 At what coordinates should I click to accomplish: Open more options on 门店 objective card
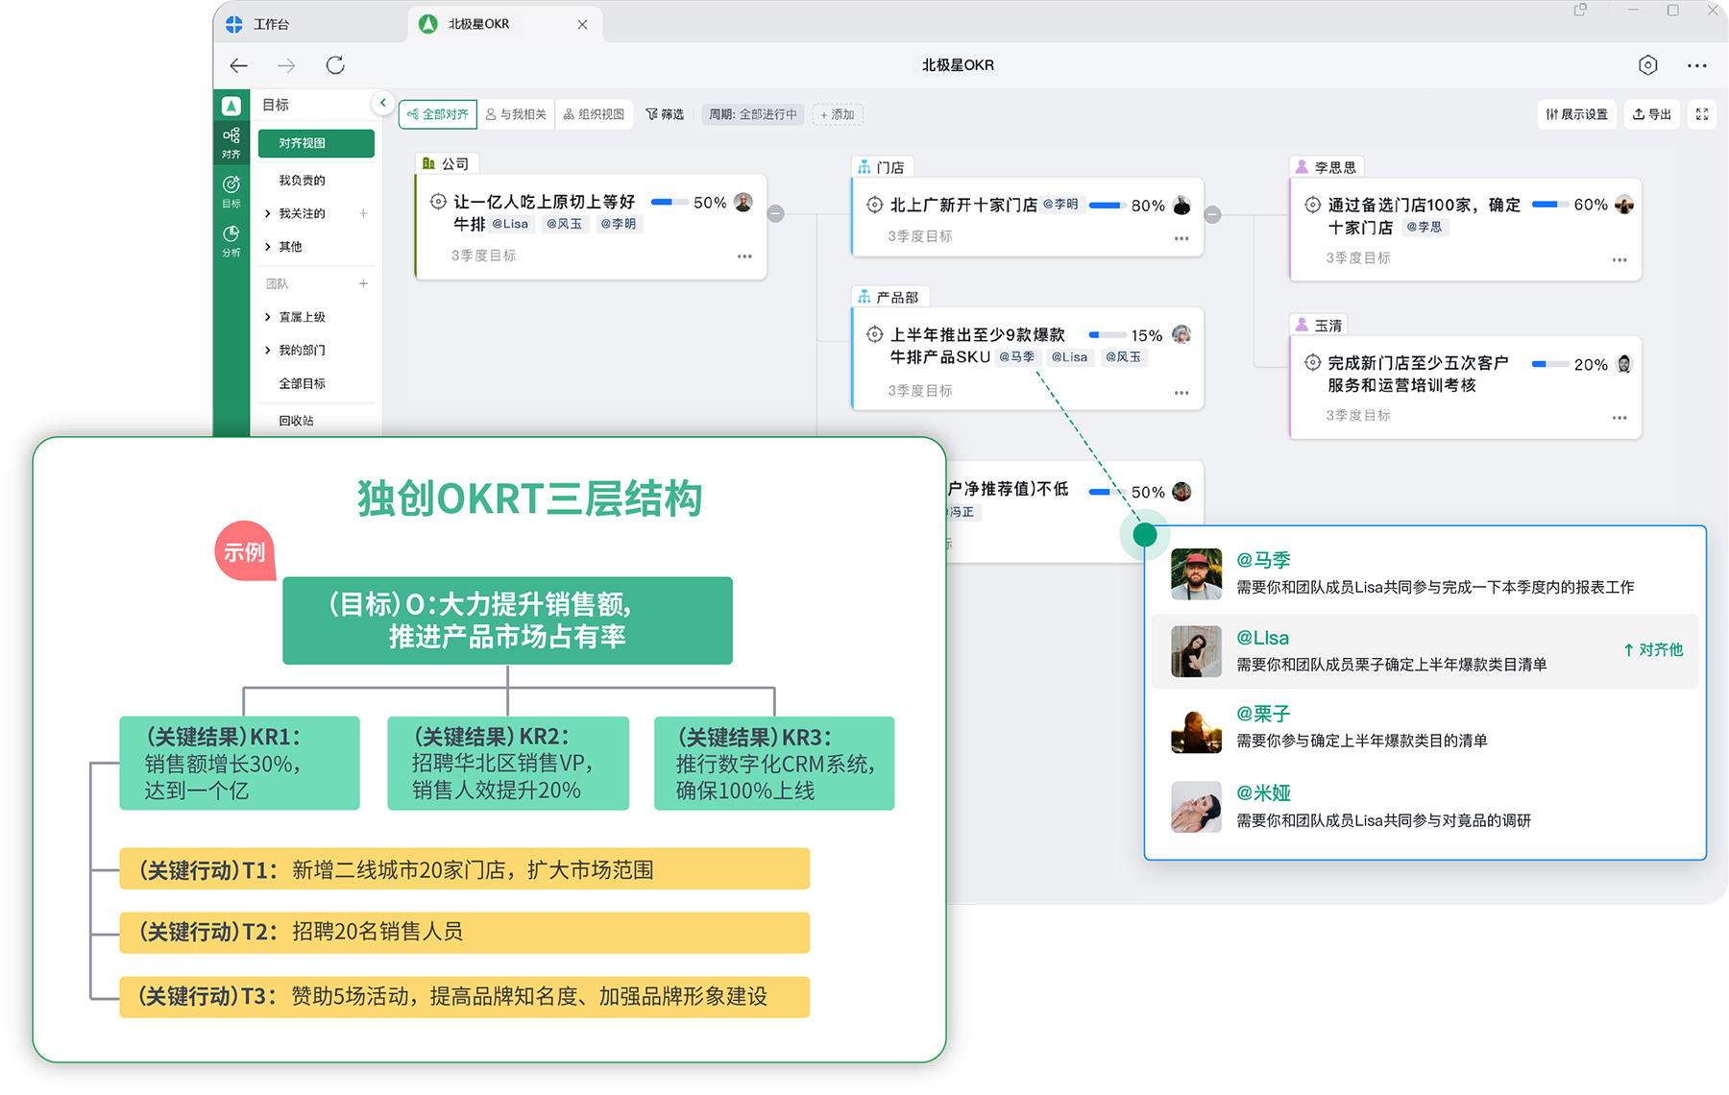click(1181, 238)
